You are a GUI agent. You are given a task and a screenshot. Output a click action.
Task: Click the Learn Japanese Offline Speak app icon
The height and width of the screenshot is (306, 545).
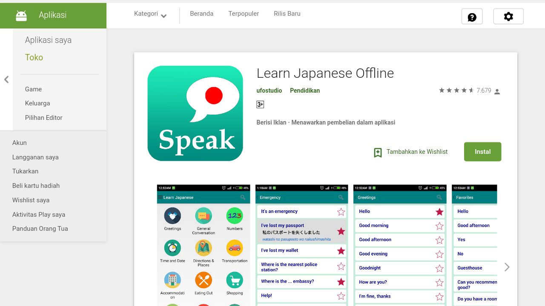(195, 113)
